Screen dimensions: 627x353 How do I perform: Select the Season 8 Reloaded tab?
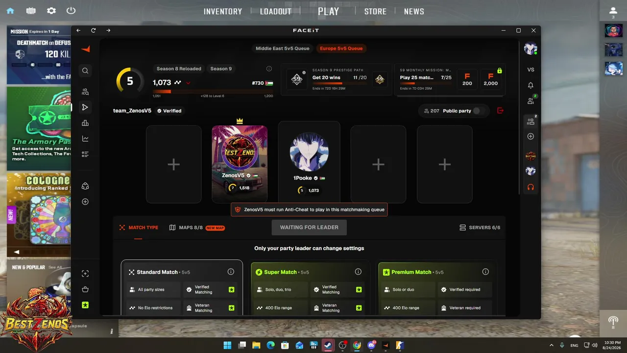(x=179, y=69)
